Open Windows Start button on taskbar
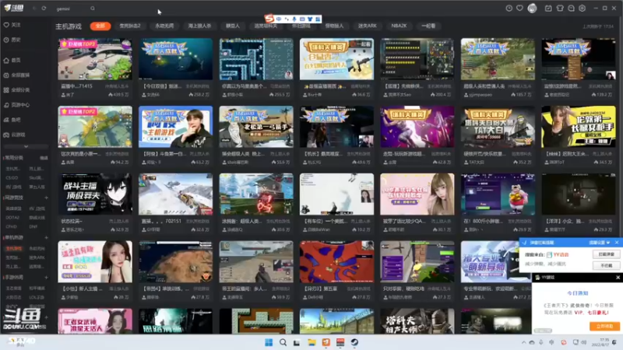 (269, 342)
